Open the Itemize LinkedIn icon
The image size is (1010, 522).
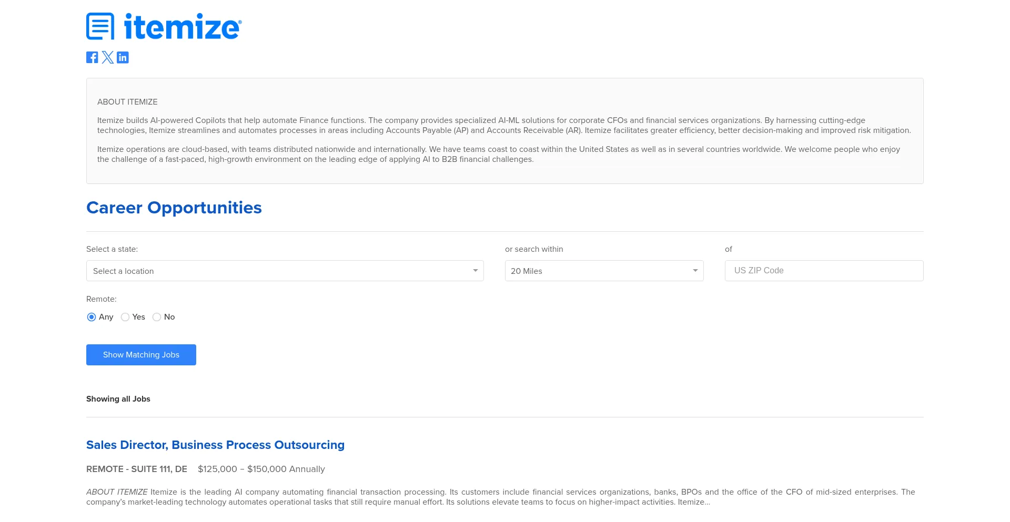click(123, 57)
